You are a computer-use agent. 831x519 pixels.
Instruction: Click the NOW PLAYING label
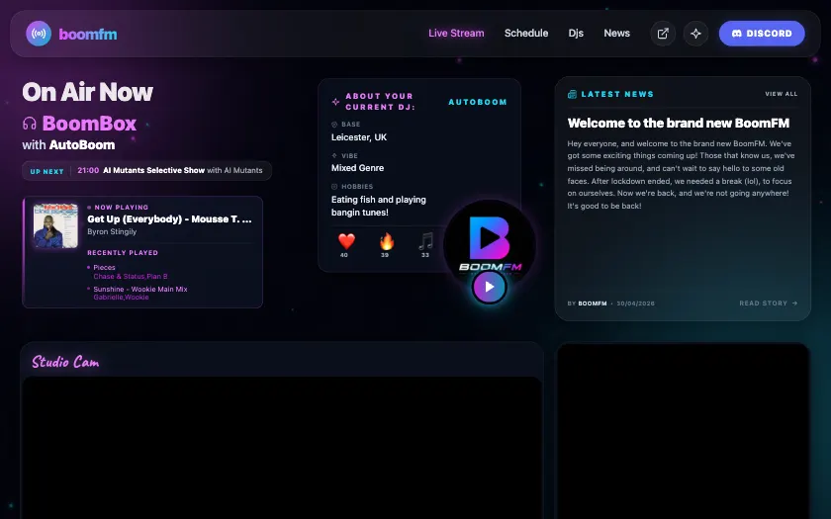click(122, 208)
